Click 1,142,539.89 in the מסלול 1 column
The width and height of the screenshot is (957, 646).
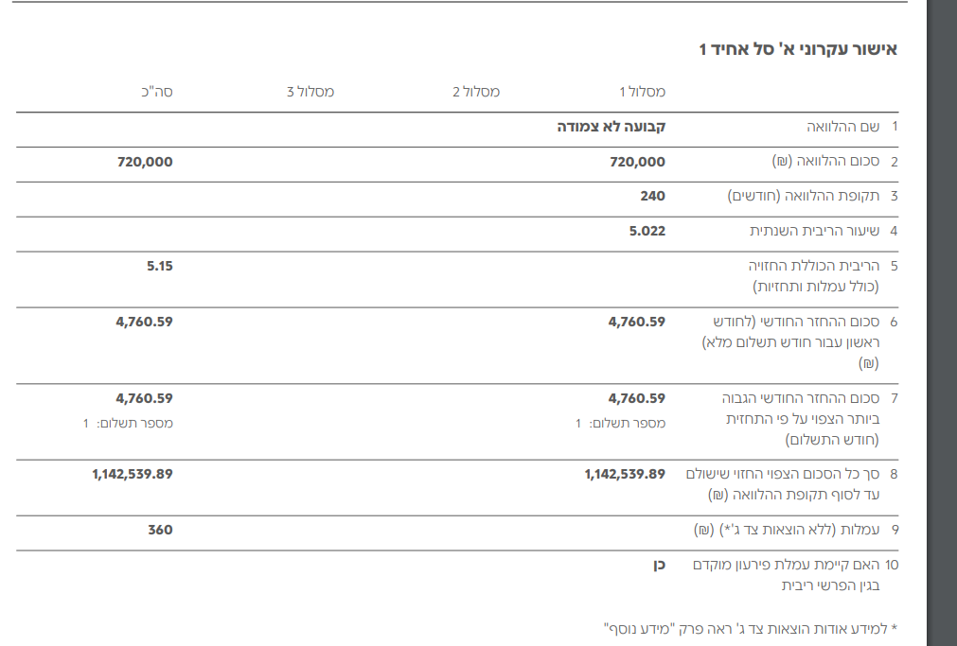pos(625,474)
